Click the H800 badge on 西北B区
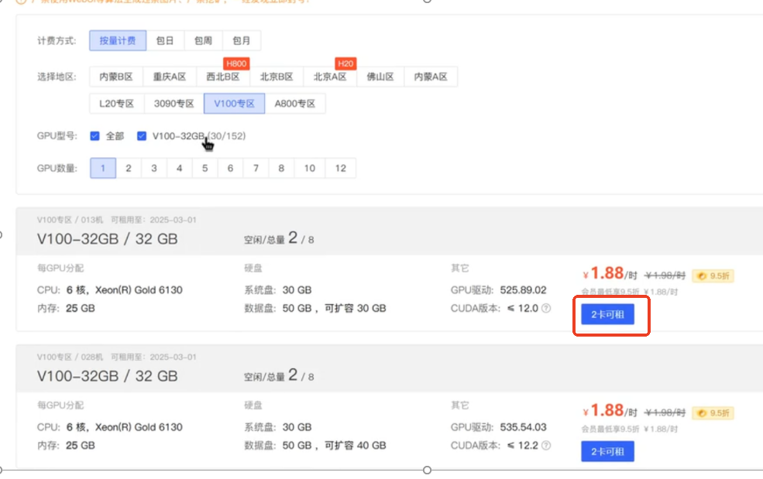This screenshot has height=479, width=763. coord(236,63)
